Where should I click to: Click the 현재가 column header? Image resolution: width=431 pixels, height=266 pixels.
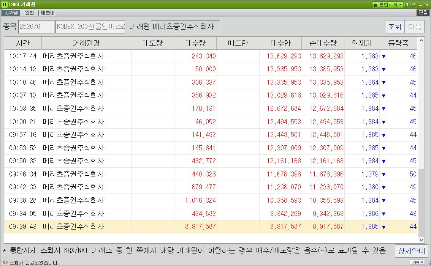362,43
